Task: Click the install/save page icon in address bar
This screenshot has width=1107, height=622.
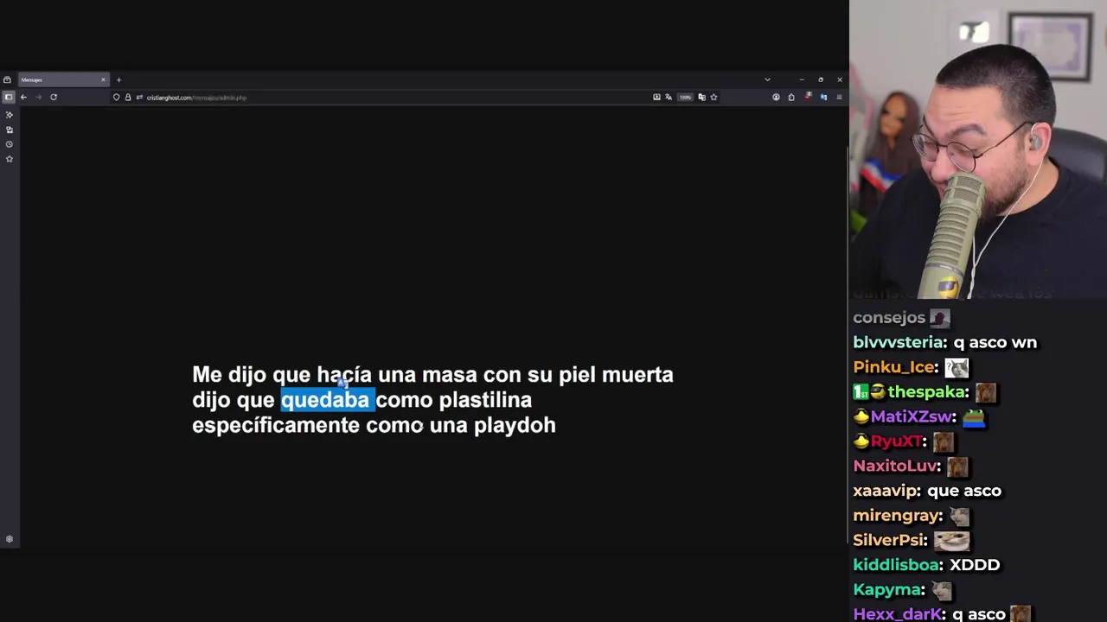Action: [656, 97]
